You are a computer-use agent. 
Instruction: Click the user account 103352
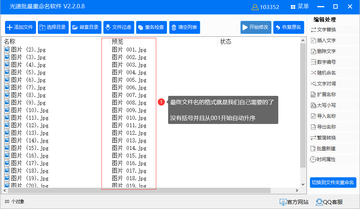[265, 7]
